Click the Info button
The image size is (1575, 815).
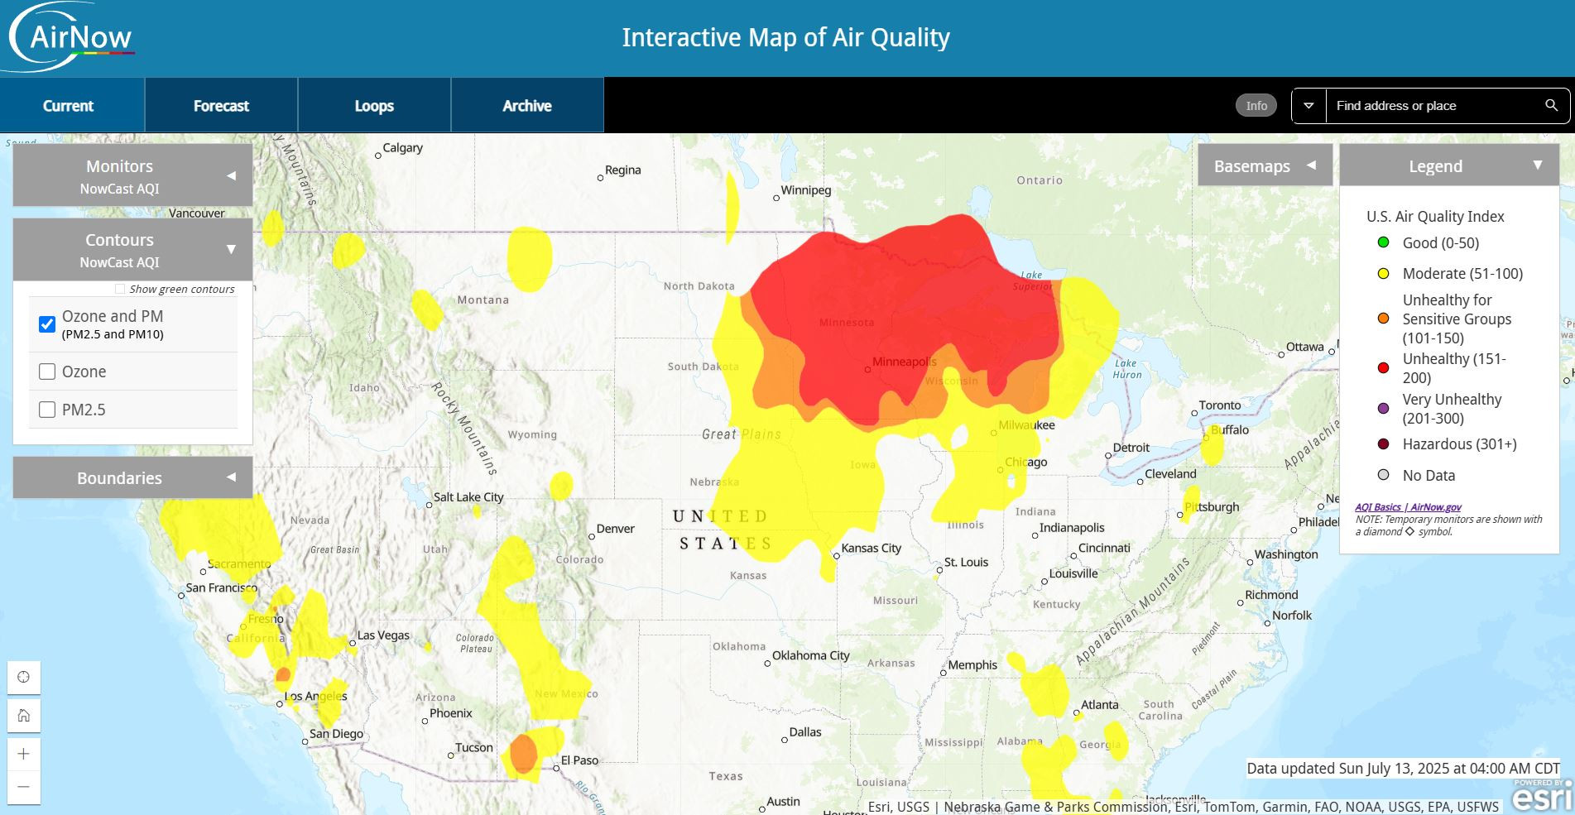click(1256, 105)
